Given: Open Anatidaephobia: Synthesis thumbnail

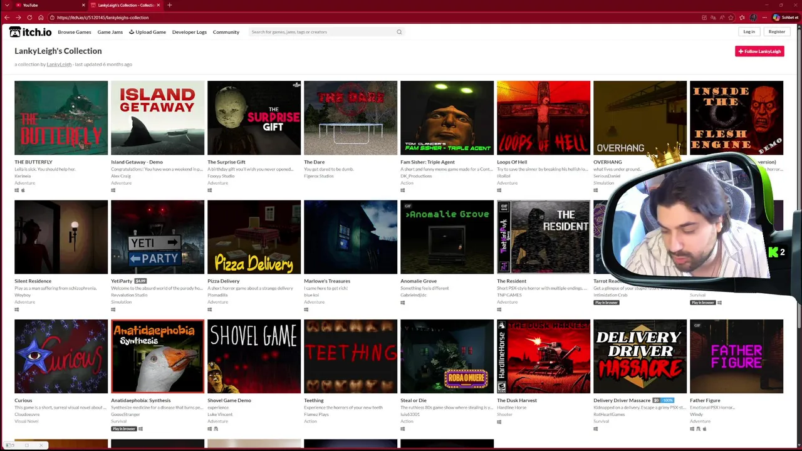Looking at the screenshot, I should [158, 356].
